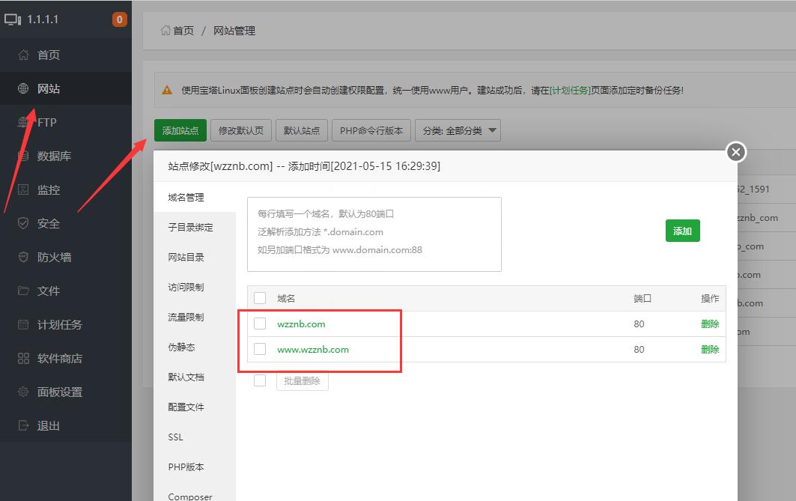Click the 默认站点 button

pos(302,130)
